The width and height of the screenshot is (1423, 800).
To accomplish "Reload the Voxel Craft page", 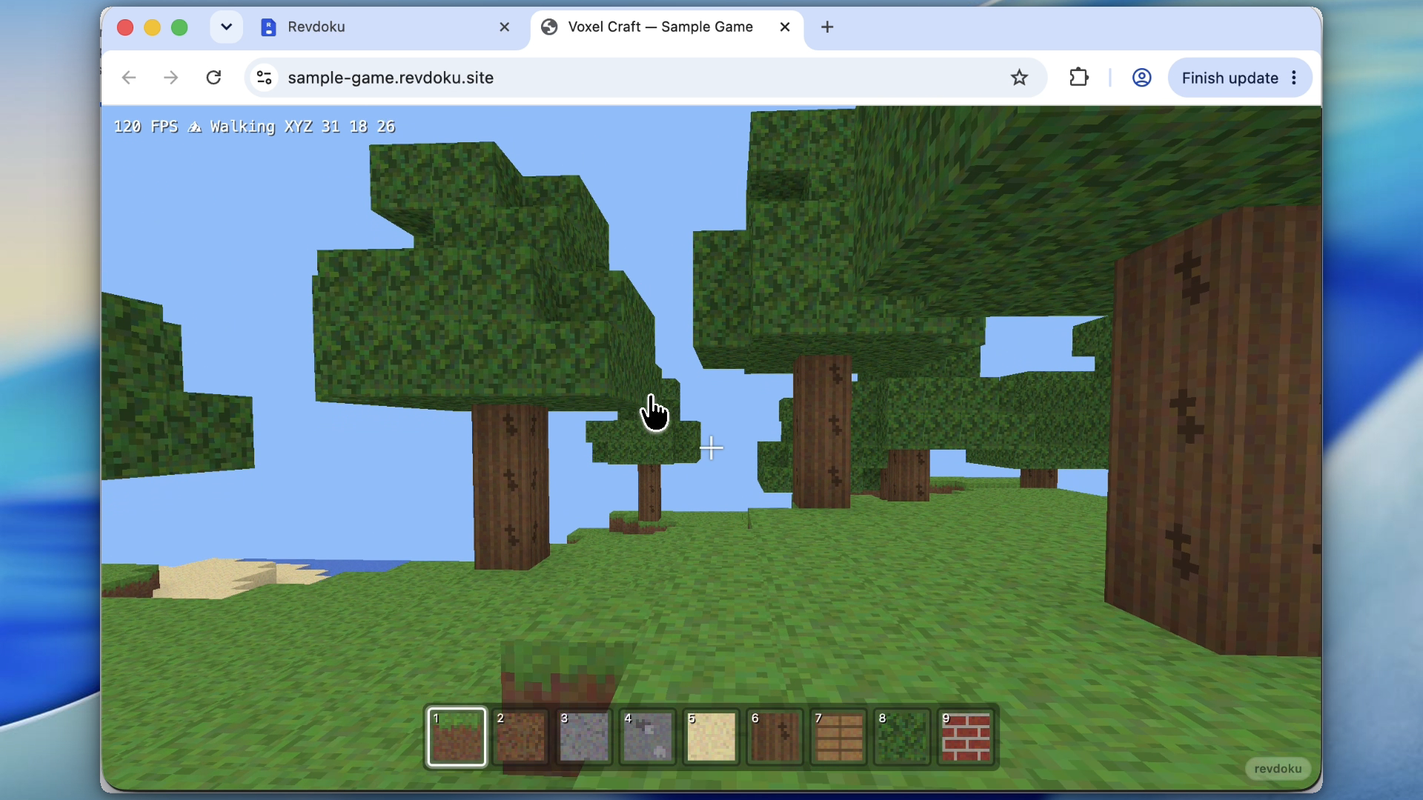I will click(x=213, y=78).
